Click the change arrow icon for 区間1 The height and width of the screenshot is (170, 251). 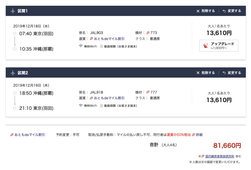[x=224, y=11]
